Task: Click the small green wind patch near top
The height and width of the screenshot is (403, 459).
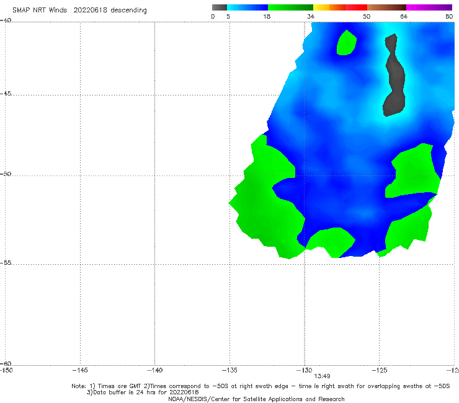Action: [346, 43]
